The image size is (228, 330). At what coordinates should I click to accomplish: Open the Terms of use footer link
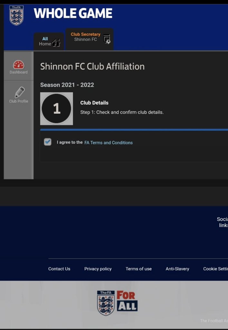click(x=138, y=269)
